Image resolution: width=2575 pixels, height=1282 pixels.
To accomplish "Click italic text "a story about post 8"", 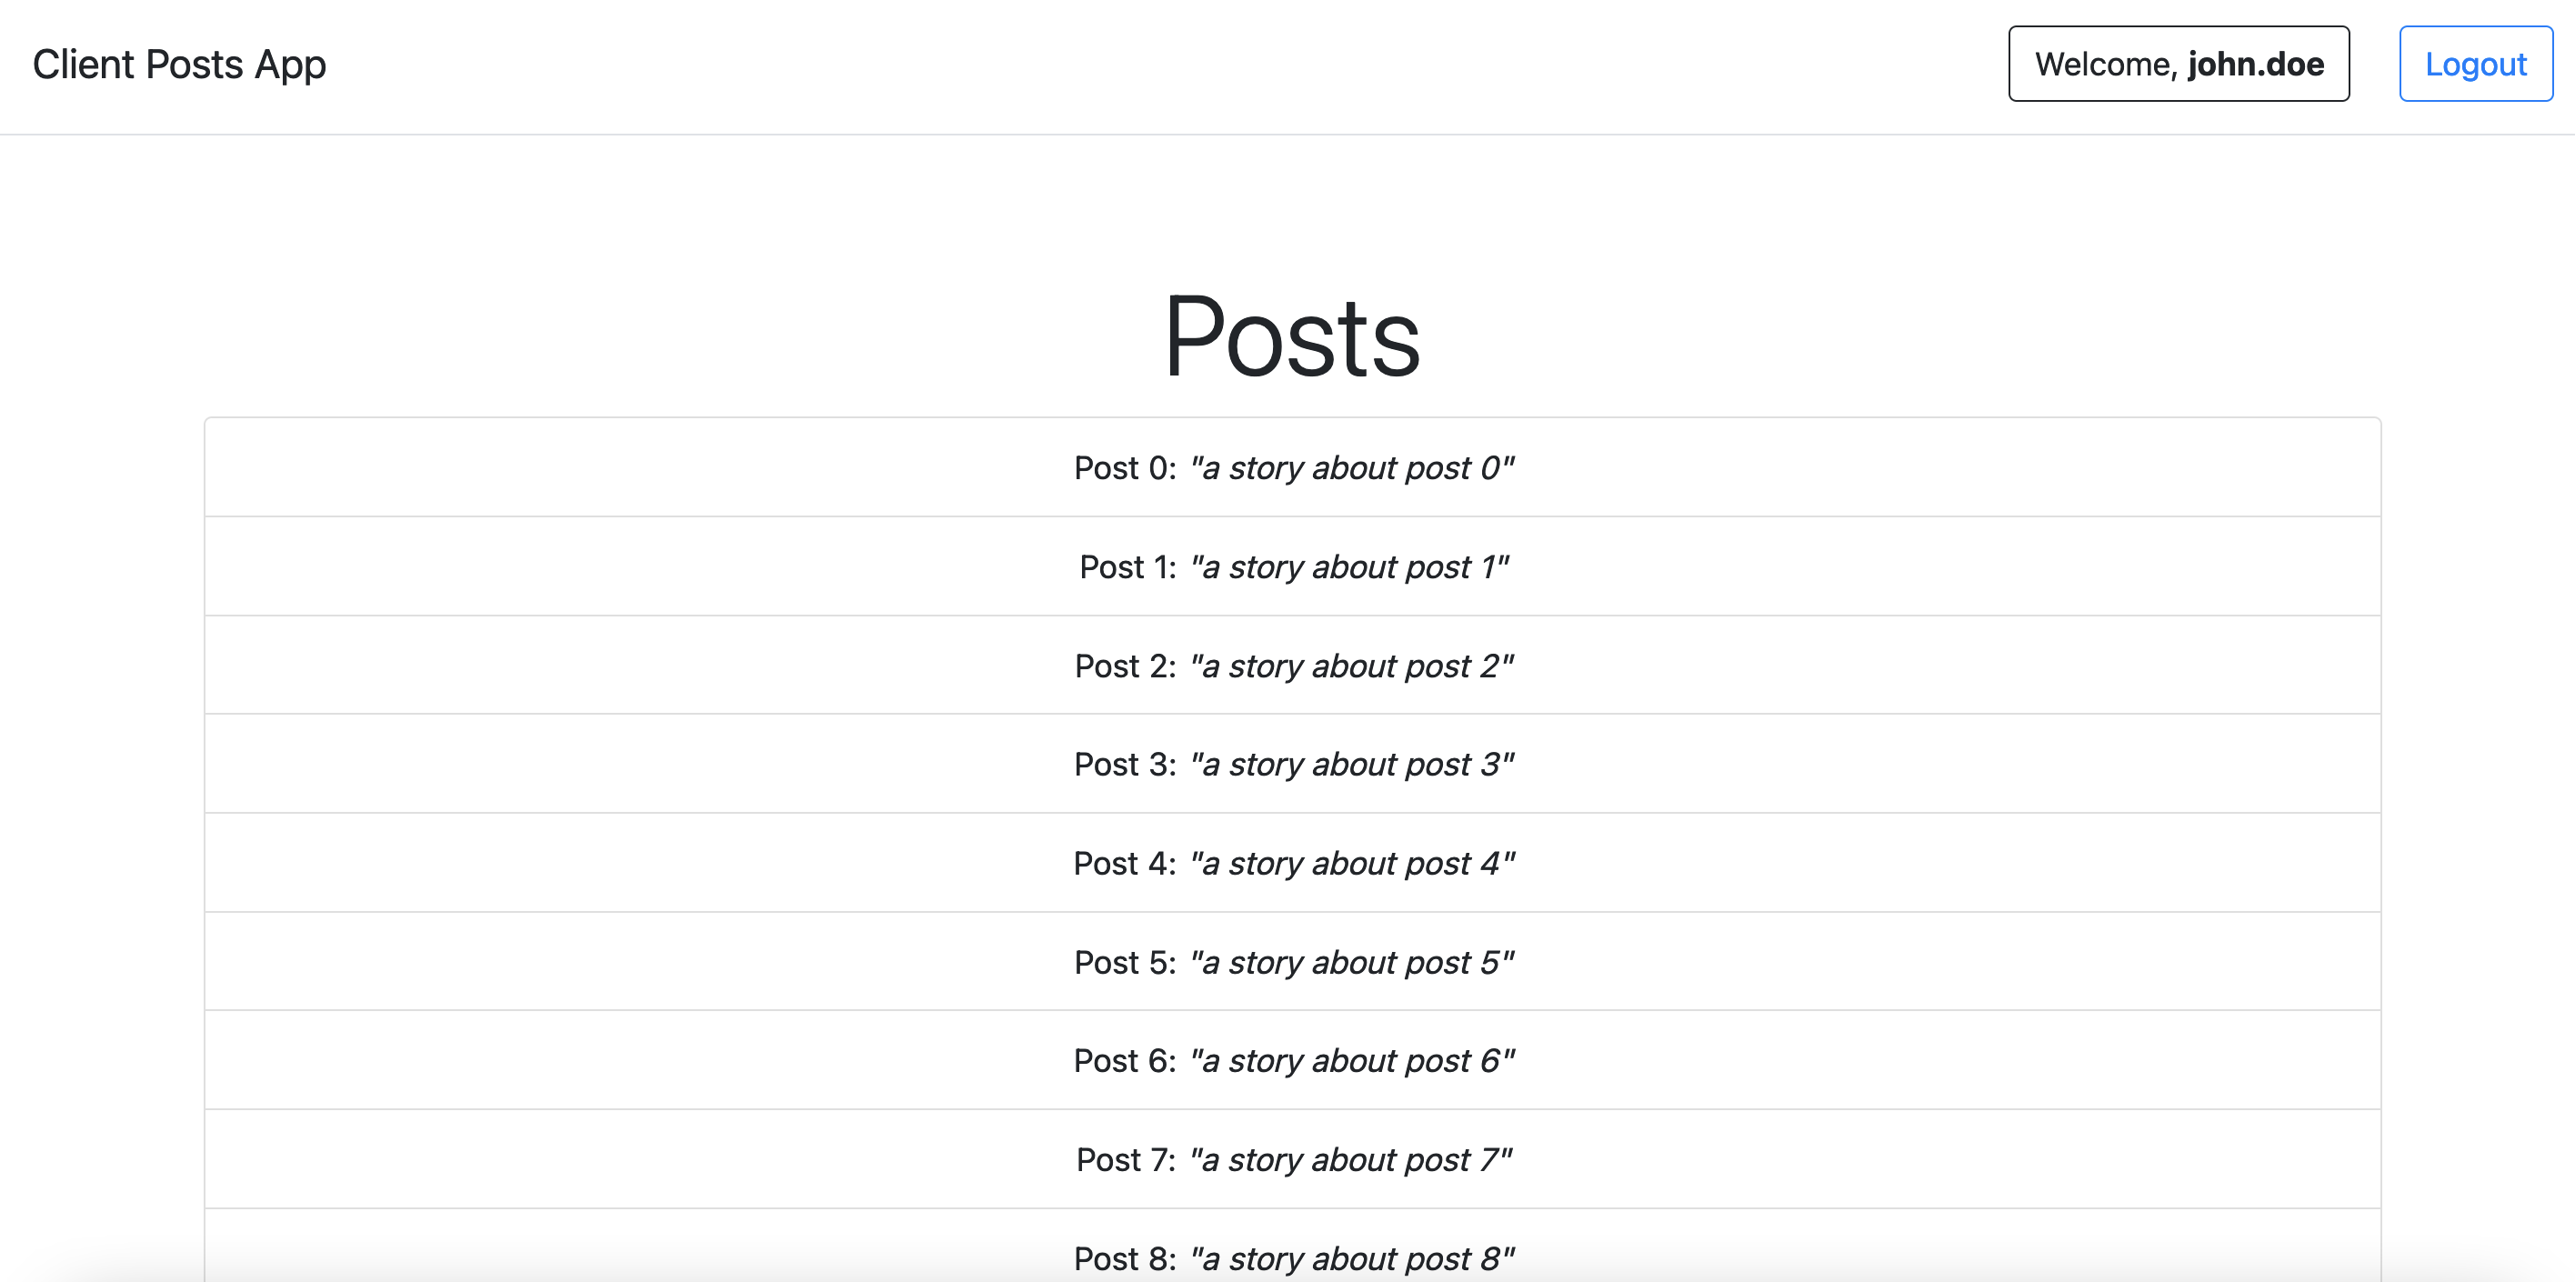I will point(1351,1258).
